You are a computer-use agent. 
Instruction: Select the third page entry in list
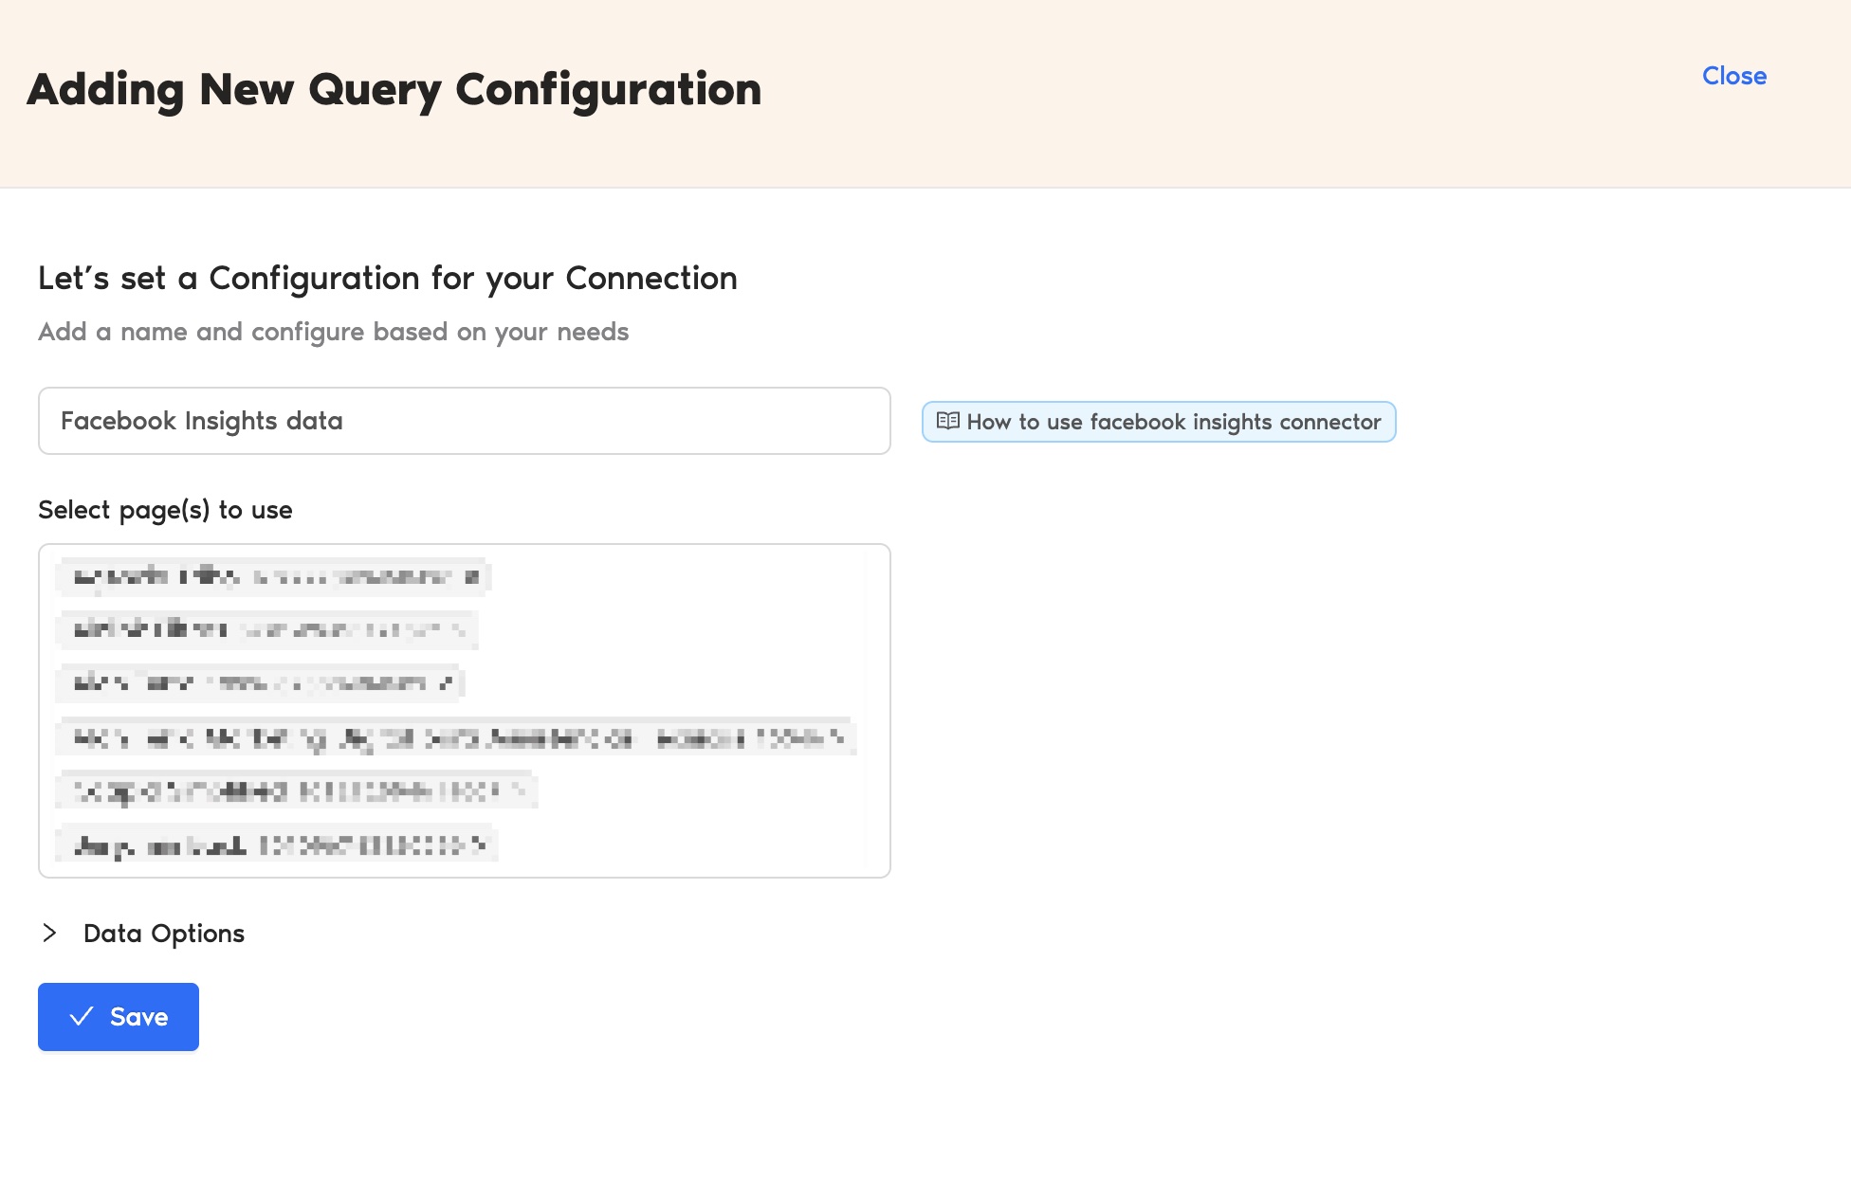[260, 682]
